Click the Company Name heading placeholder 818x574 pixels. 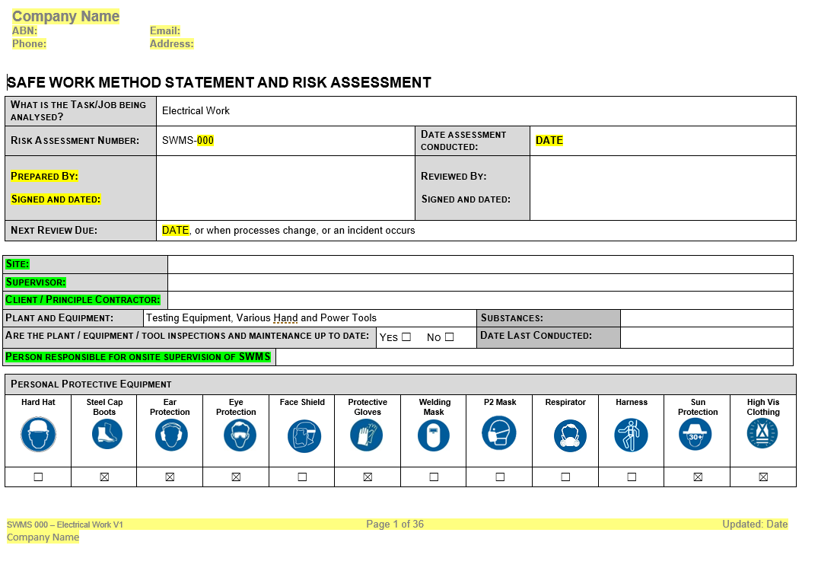(65, 16)
